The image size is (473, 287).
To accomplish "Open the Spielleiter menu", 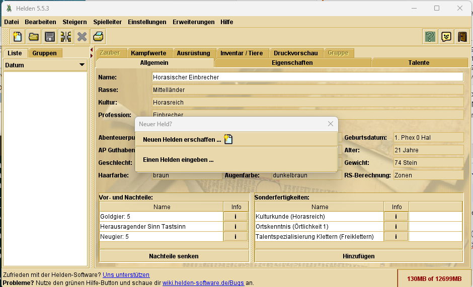I will coord(107,22).
